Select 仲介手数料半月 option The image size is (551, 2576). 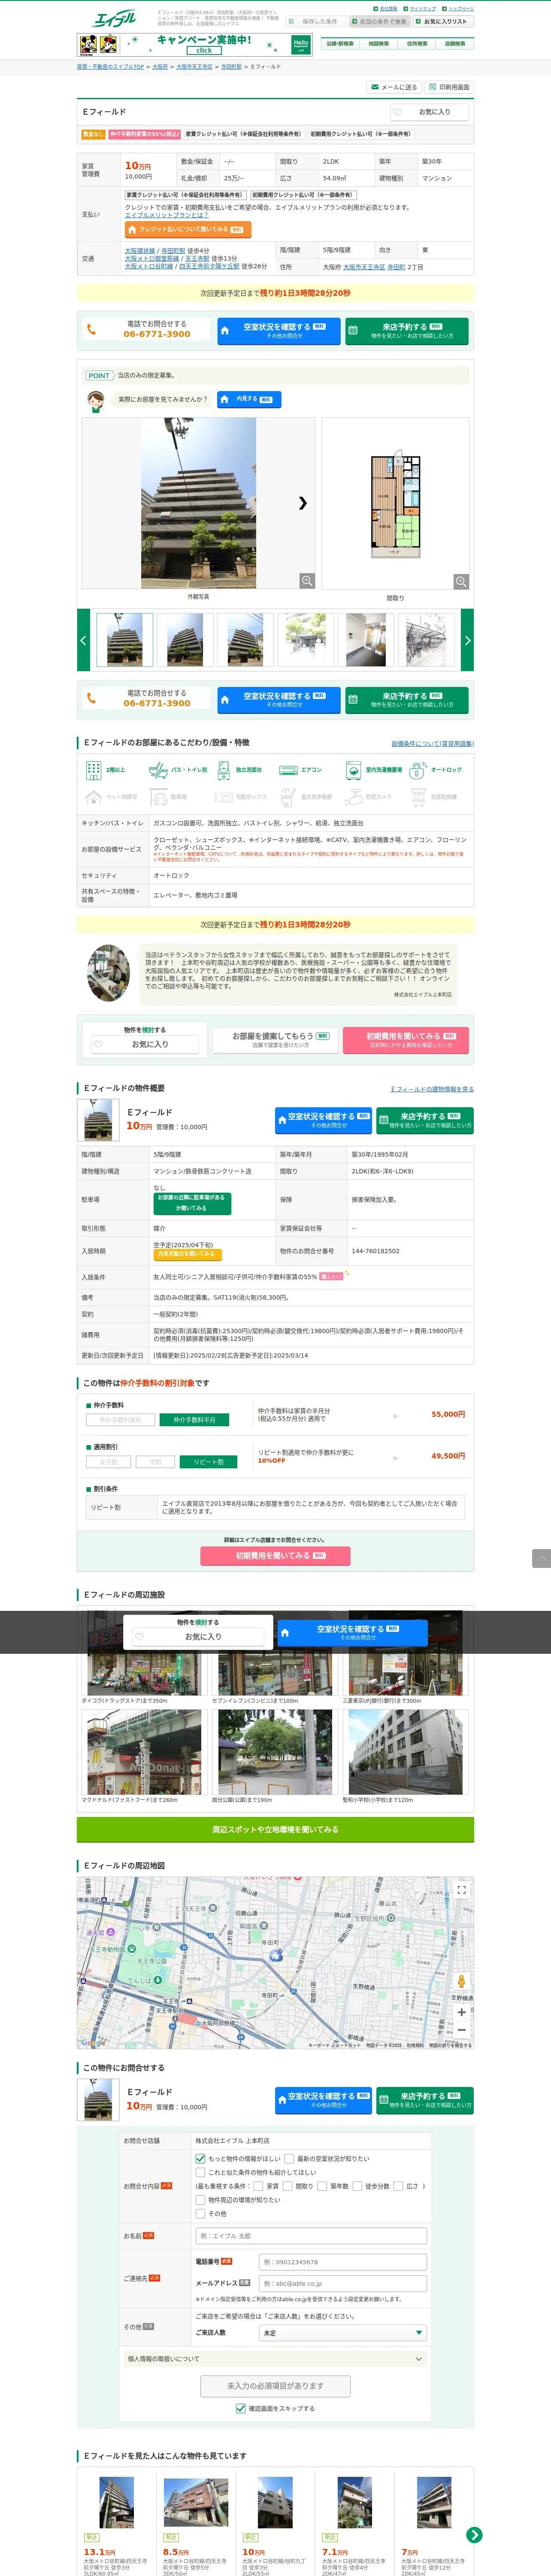tap(194, 1420)
